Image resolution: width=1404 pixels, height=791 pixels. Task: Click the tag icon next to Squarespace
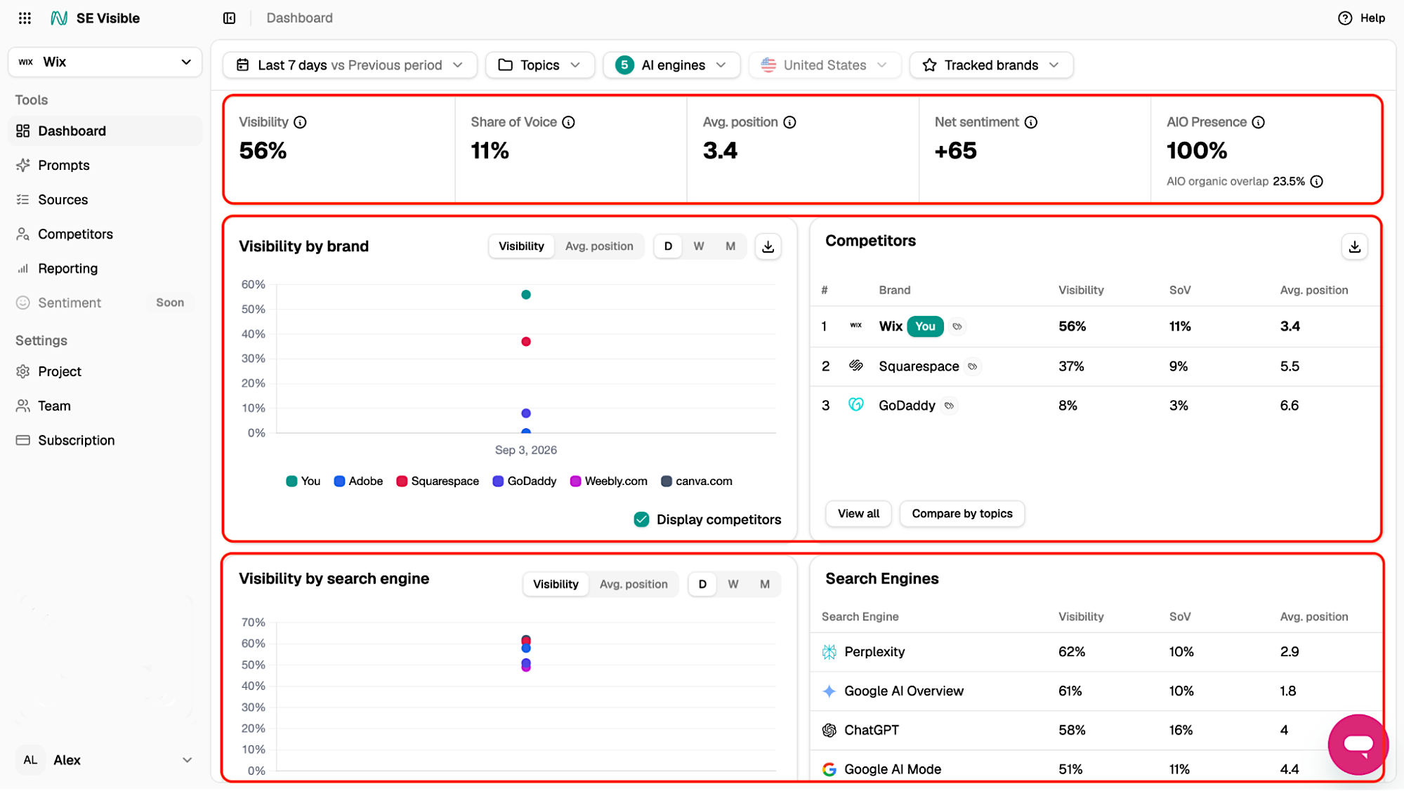[972, 366]
